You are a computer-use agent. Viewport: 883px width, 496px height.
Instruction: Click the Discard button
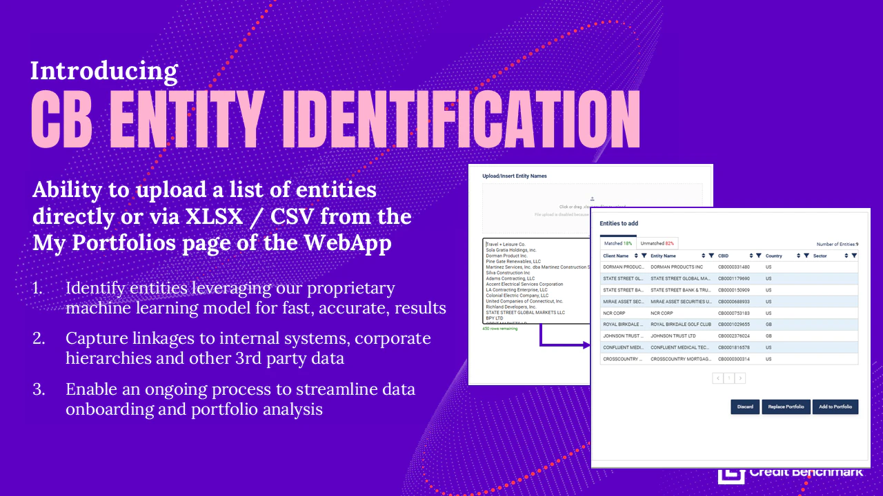point(745,406)
